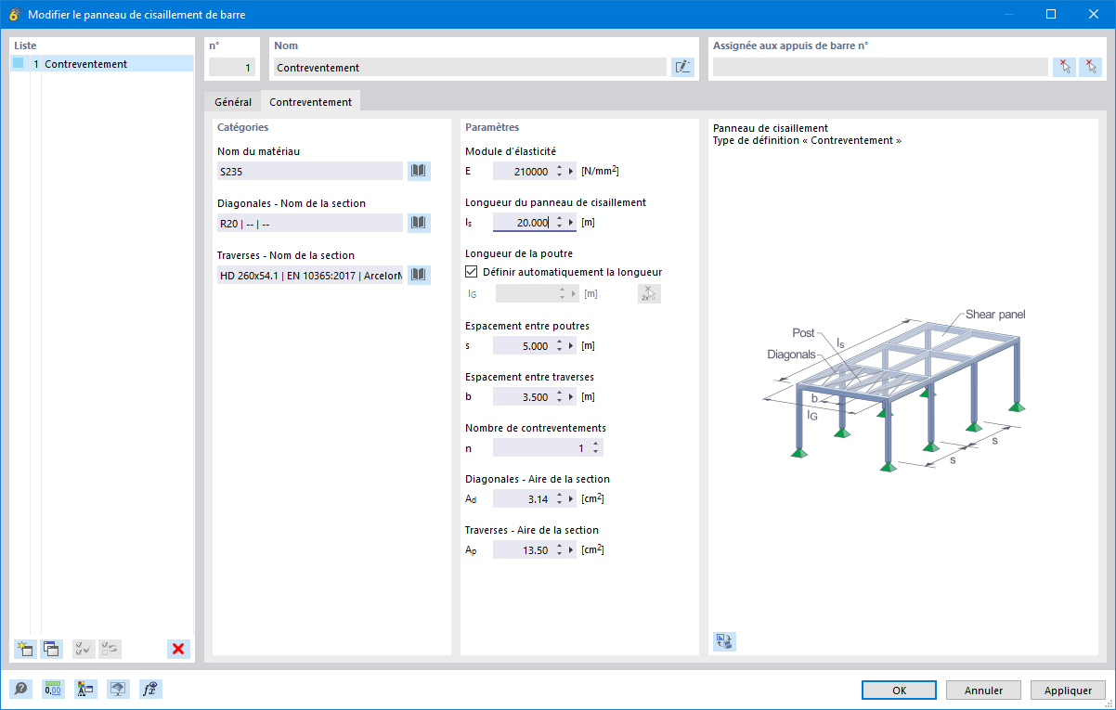Open arrow menu for Espacement entre poutres s
This screenshot has width=1116, height=710.
tap(571, 345)
